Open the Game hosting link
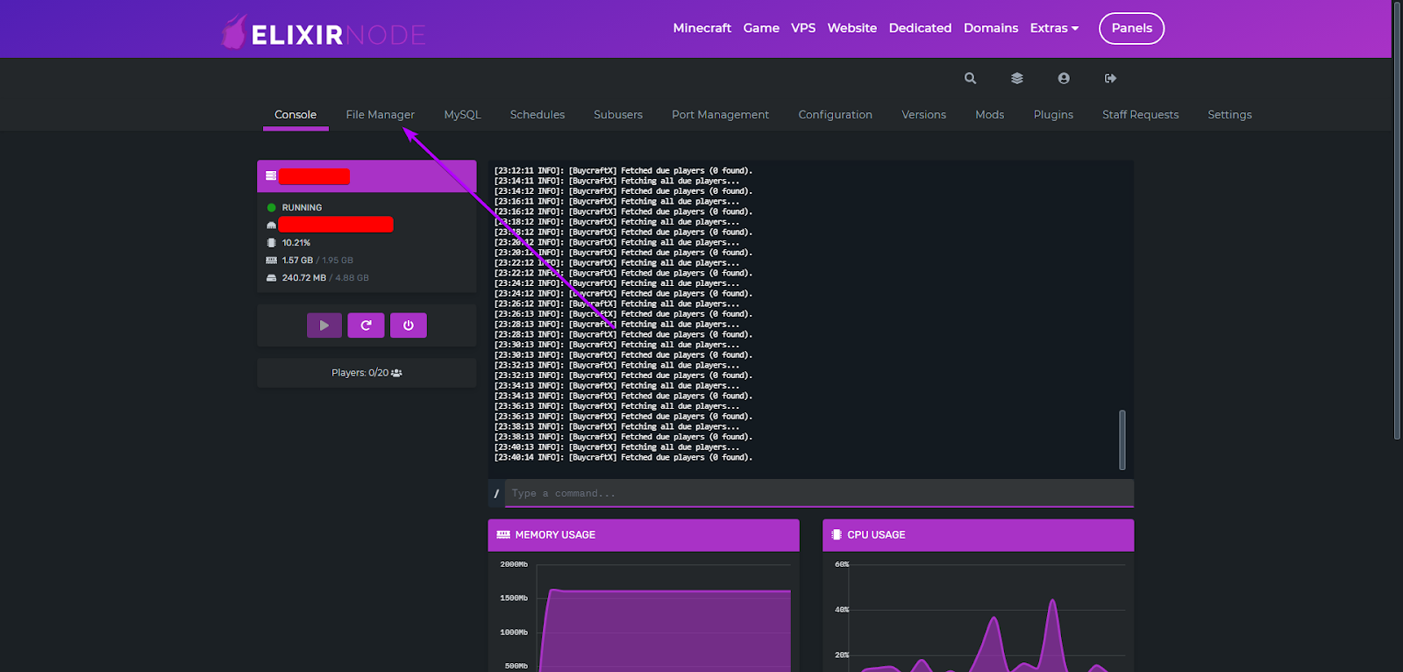 (762, 28)
